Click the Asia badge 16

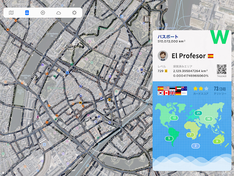(208, 119)
